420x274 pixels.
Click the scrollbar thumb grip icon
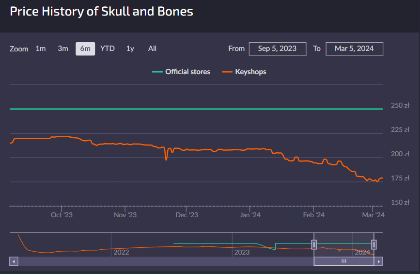pos(344,261)
